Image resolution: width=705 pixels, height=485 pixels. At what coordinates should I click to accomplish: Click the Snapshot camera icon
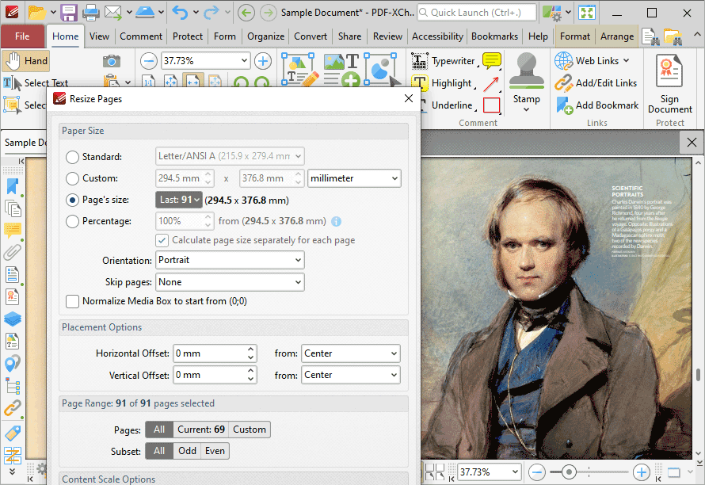point(111,61)
